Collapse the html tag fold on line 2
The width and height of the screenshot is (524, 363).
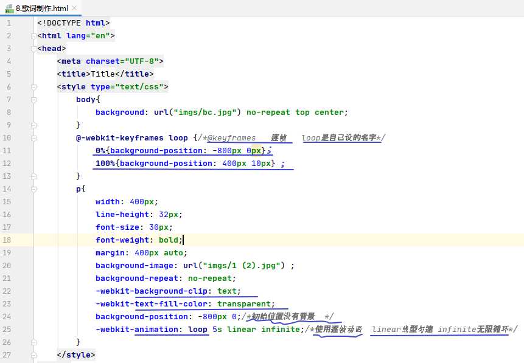35,36
